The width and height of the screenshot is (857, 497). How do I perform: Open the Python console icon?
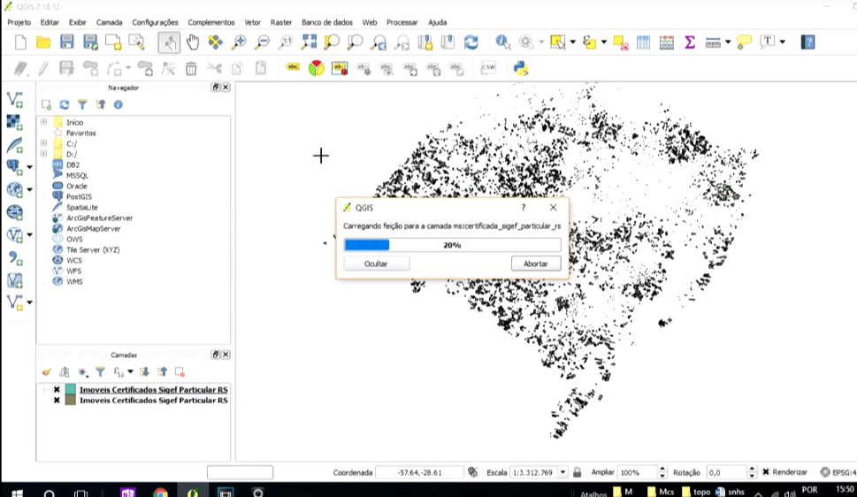[521, 68]
